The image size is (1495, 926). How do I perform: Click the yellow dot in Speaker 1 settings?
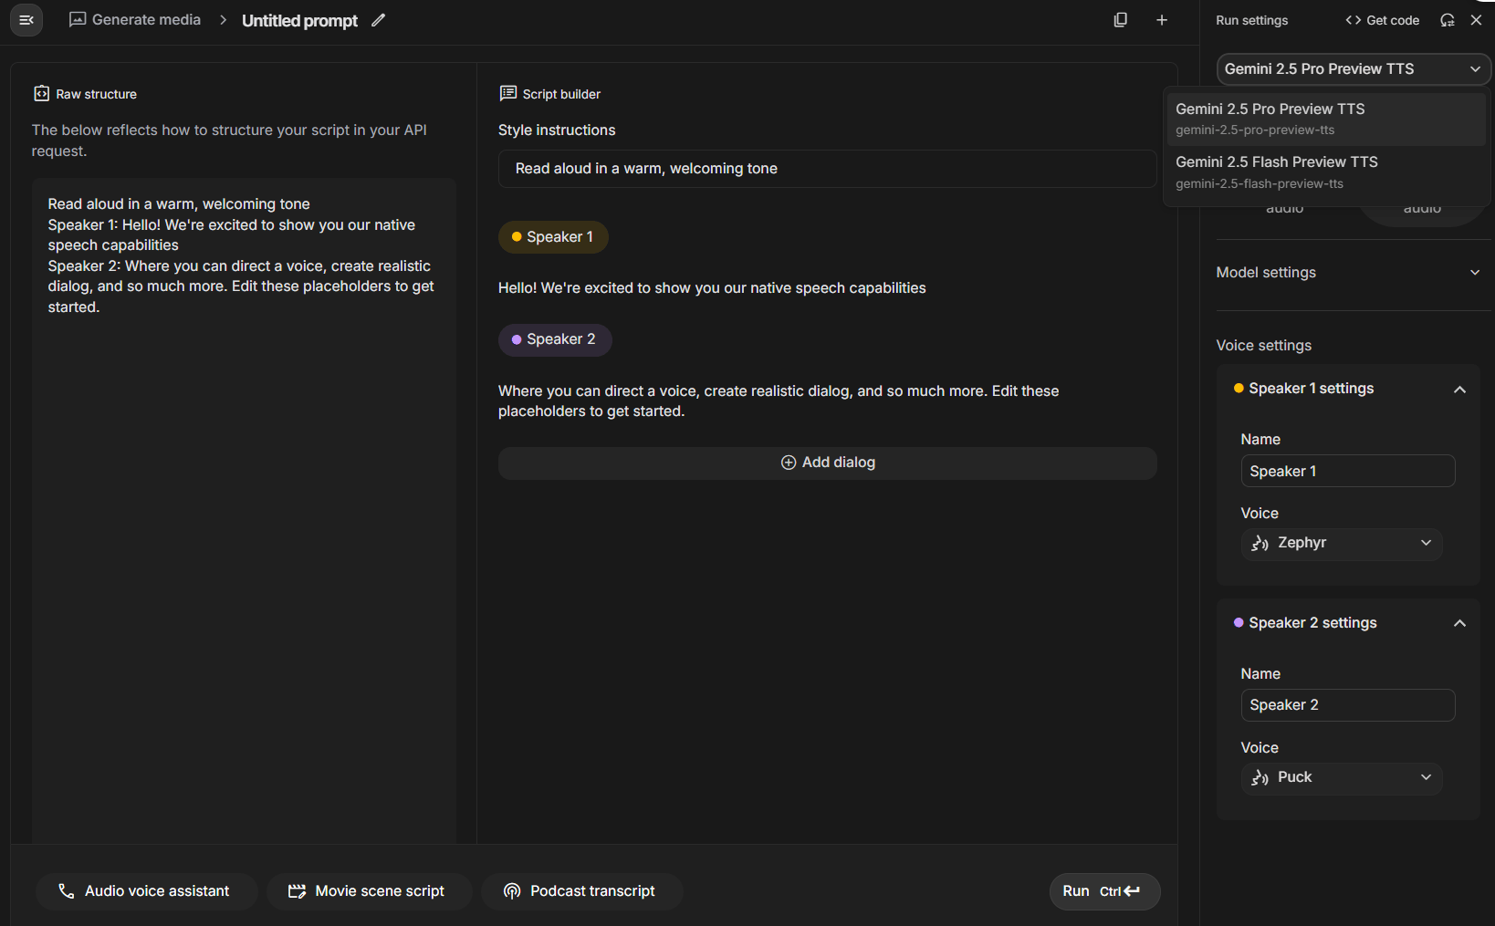tap(1239, 389)
